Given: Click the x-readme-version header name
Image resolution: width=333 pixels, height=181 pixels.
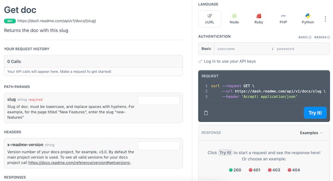Looking at the screenshot, I should point(25,145).
